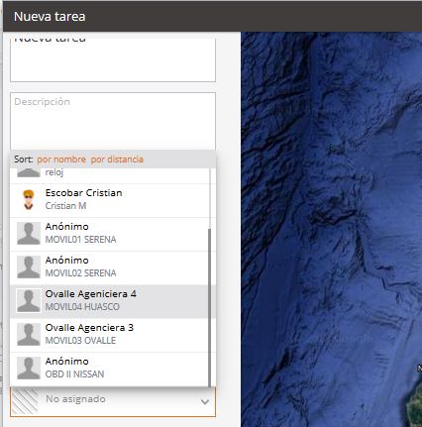Click the assignee list vertical scrollbar

[x=209, y=307]
